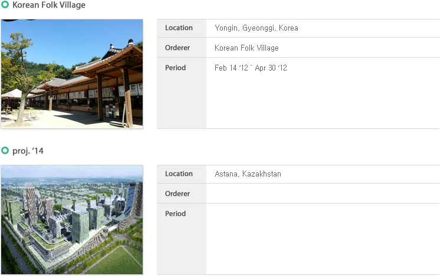This screenshot has width=441, height=276.
Task: Click the Location label in proj. '14 table
Action: click(x=179, y=174)
